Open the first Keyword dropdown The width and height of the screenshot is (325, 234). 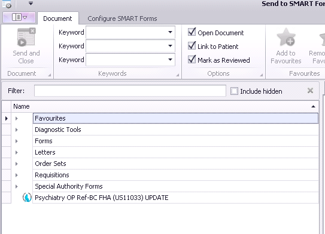(170, 32)
